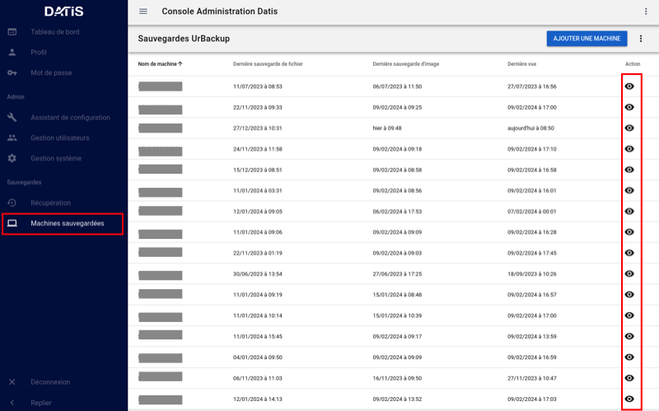Click the gear icon for Gestion système

click(12, 158)
